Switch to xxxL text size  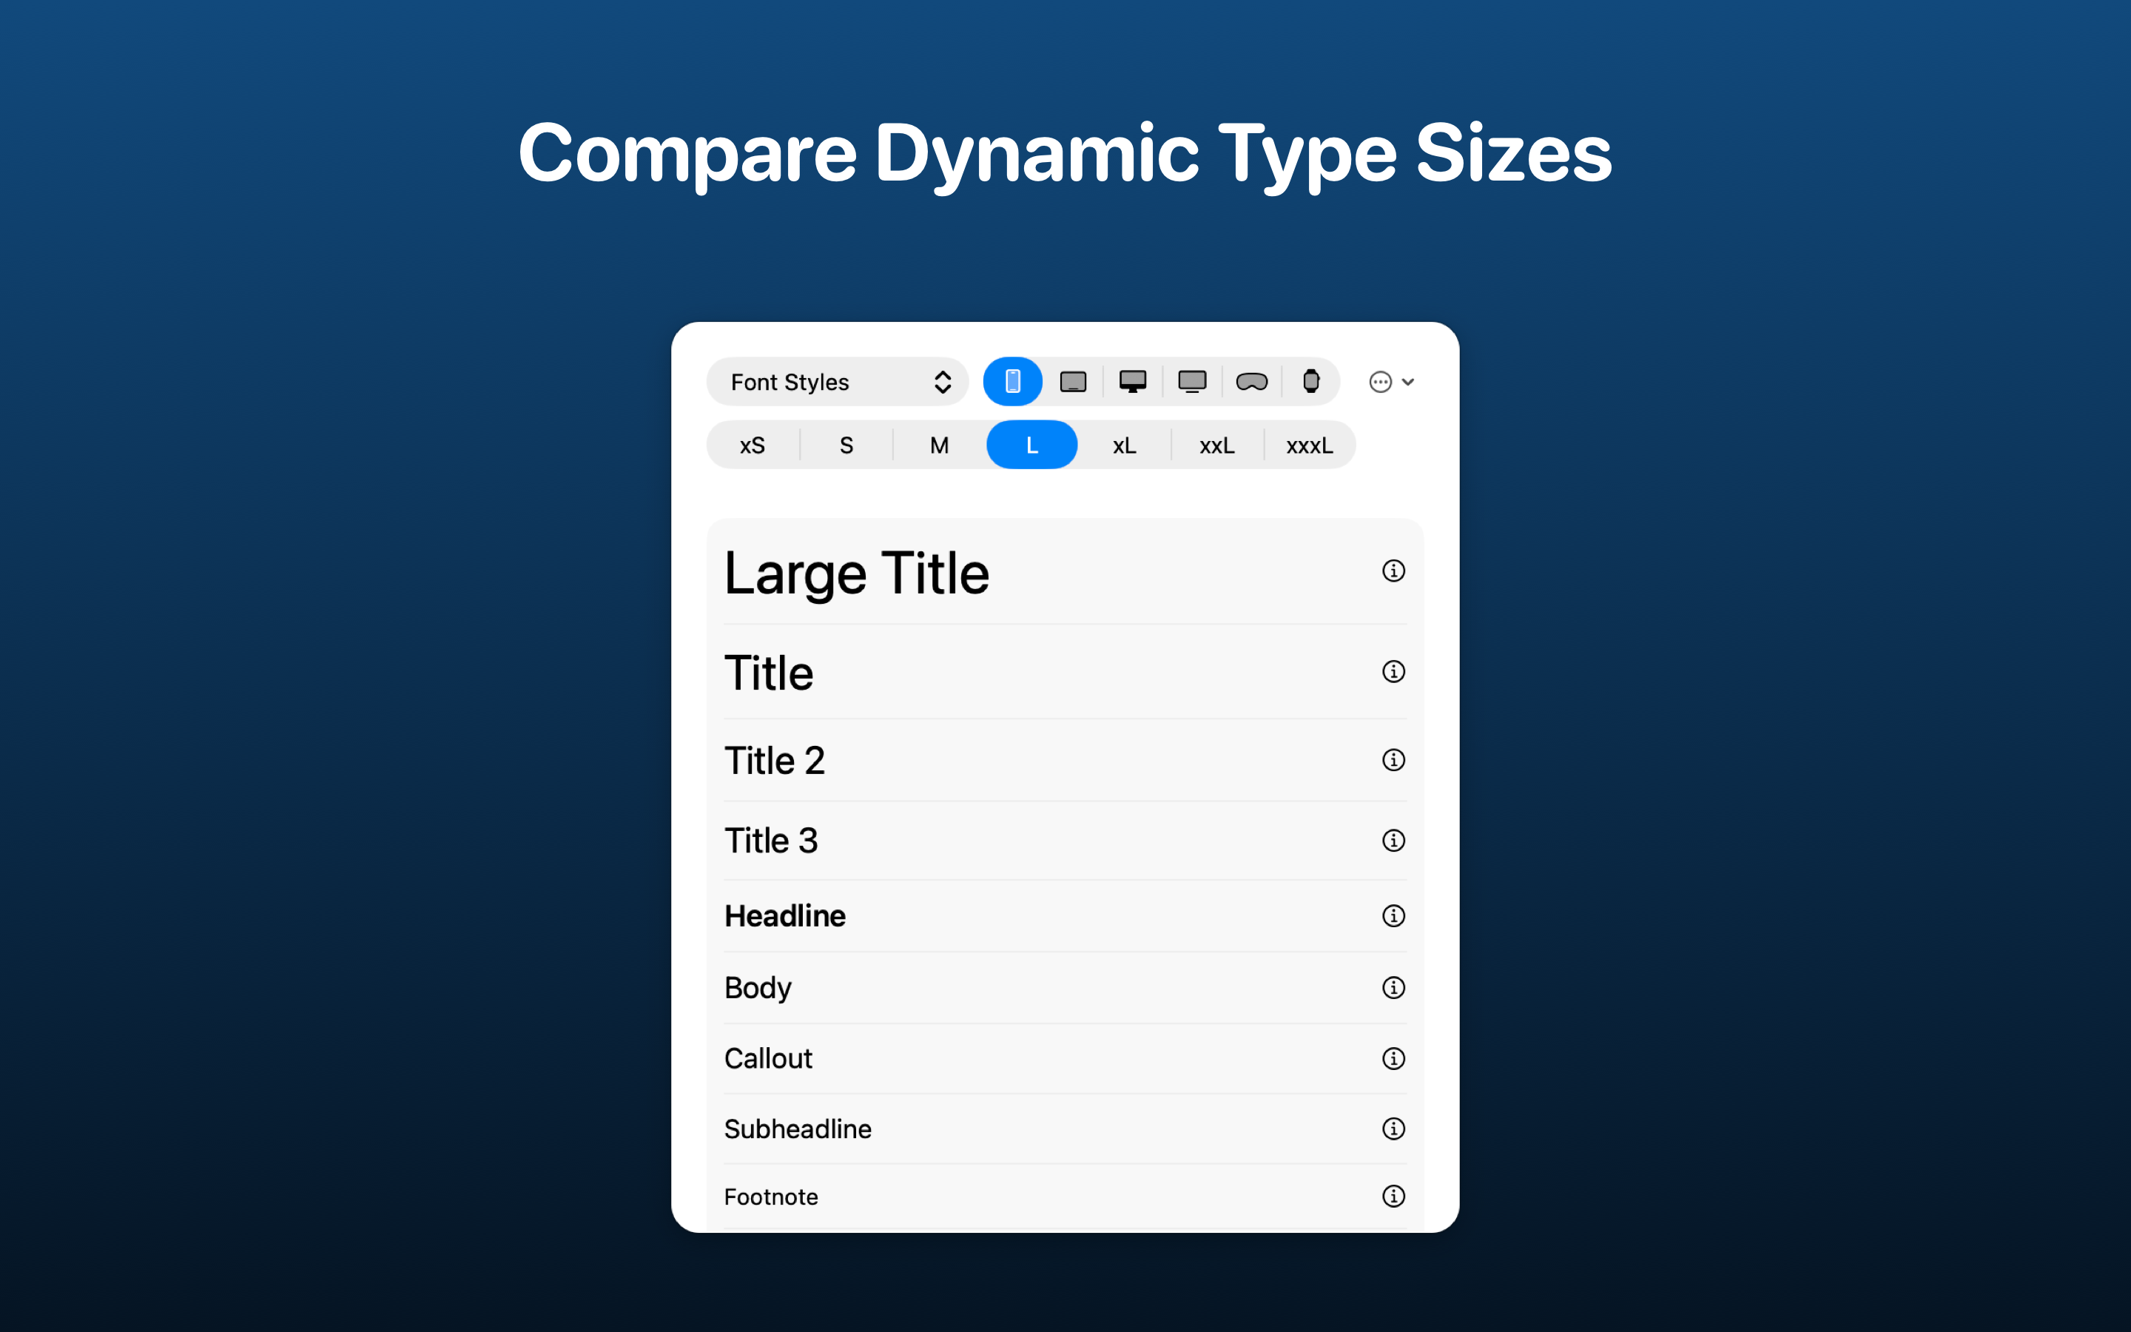1310,445
